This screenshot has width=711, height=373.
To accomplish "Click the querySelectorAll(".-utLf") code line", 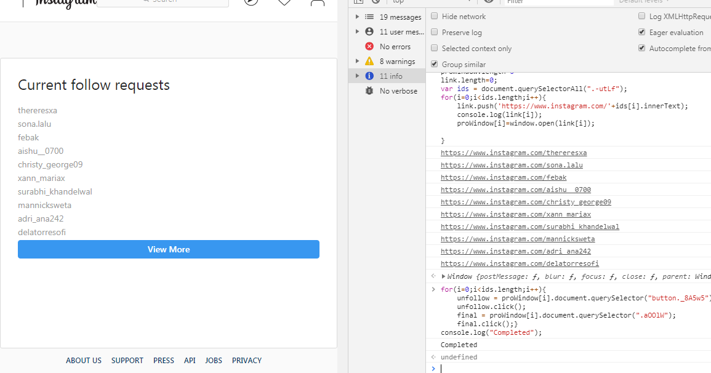I will point(534,89).
